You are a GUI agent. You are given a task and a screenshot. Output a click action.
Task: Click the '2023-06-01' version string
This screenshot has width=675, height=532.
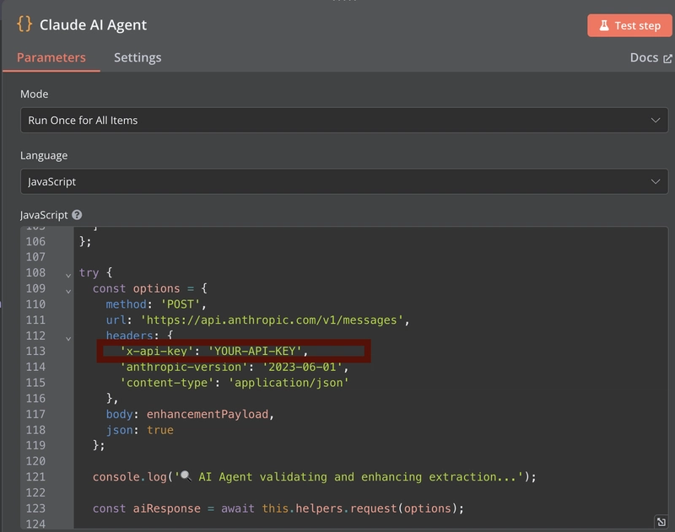click(302, 367)
